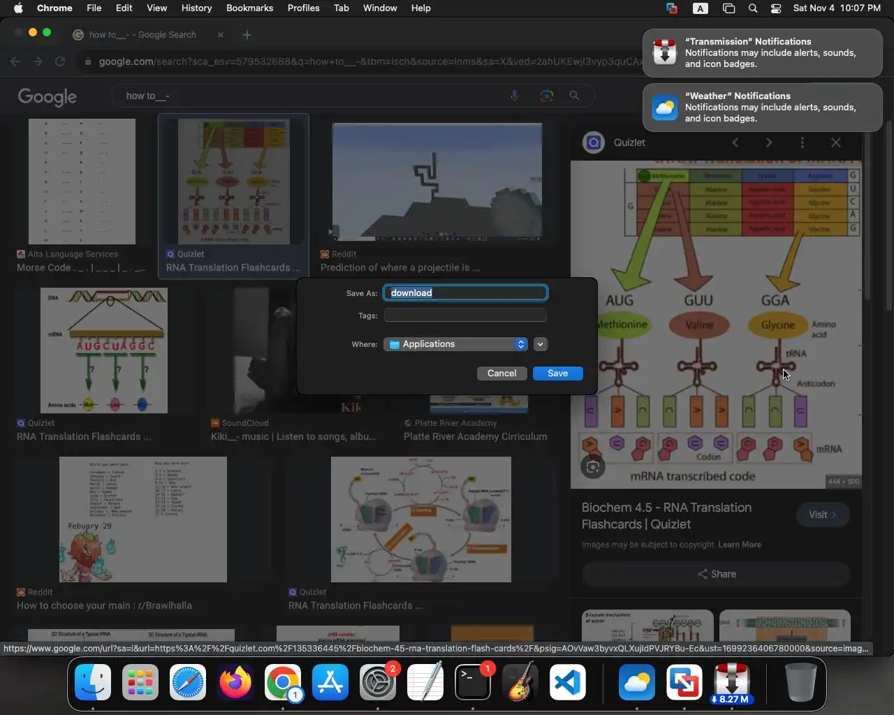
Task: Open the File menu
Action: tap(94, 8)
